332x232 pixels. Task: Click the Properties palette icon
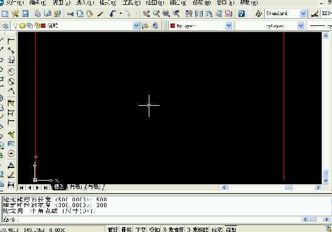189,14
